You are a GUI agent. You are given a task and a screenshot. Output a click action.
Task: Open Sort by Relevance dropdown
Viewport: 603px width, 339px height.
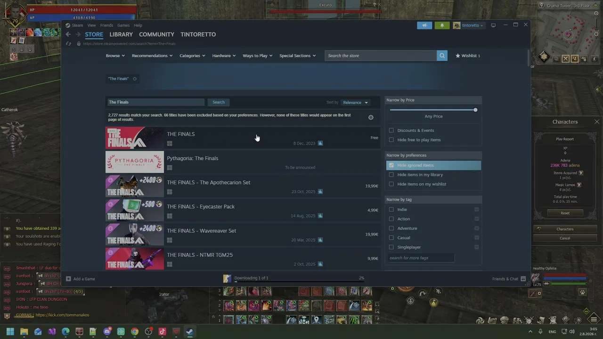coord(355,102)
